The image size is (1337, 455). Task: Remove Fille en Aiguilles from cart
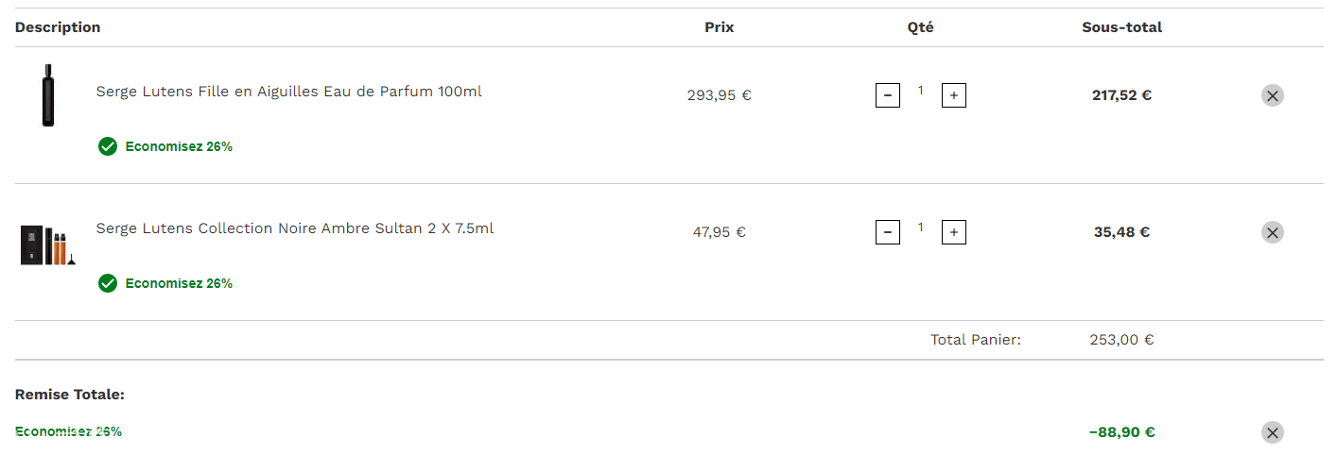[x=1272, y=95]
